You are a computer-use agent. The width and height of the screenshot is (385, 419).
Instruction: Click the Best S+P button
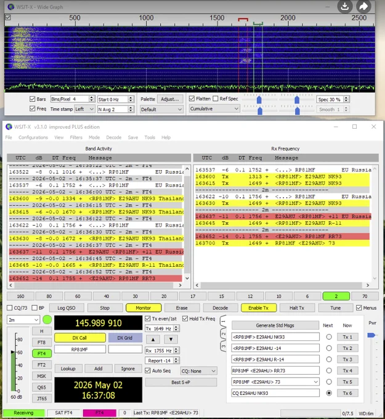point(180,383)
